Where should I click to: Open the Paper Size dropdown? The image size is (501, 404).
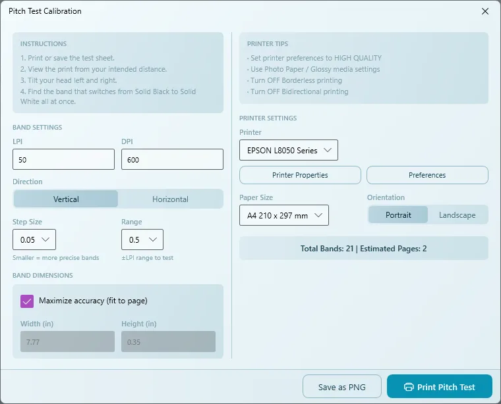tap(284, 215)
